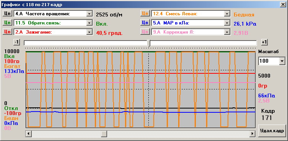Click the frame position slider handle
288x141 pixels.
(149, 43)
